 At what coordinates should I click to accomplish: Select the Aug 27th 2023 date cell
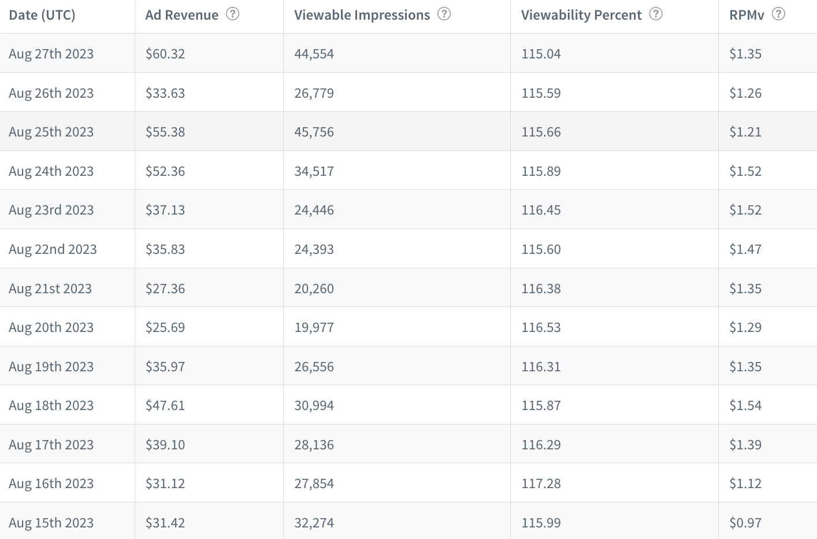tap(51, 54)
